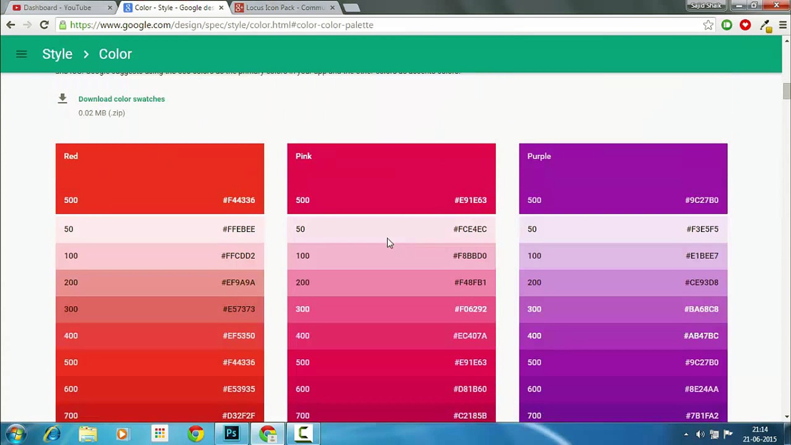Screen dimensions: 791x445
Task: Click the Download color swatches link
Action: [x=122, y=99]
